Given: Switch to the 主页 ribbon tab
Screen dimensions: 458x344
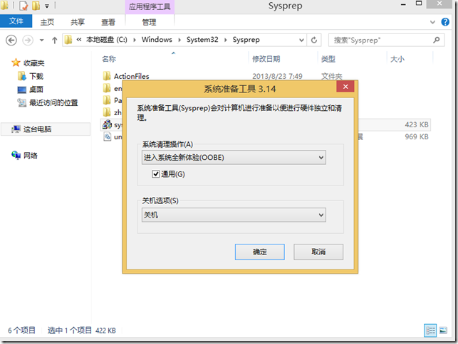Looking at the screenshot, I should point(47,22).
